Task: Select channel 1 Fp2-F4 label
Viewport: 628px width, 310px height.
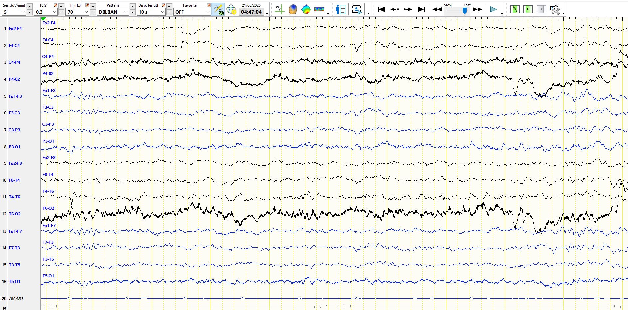Action: (15, 29)
